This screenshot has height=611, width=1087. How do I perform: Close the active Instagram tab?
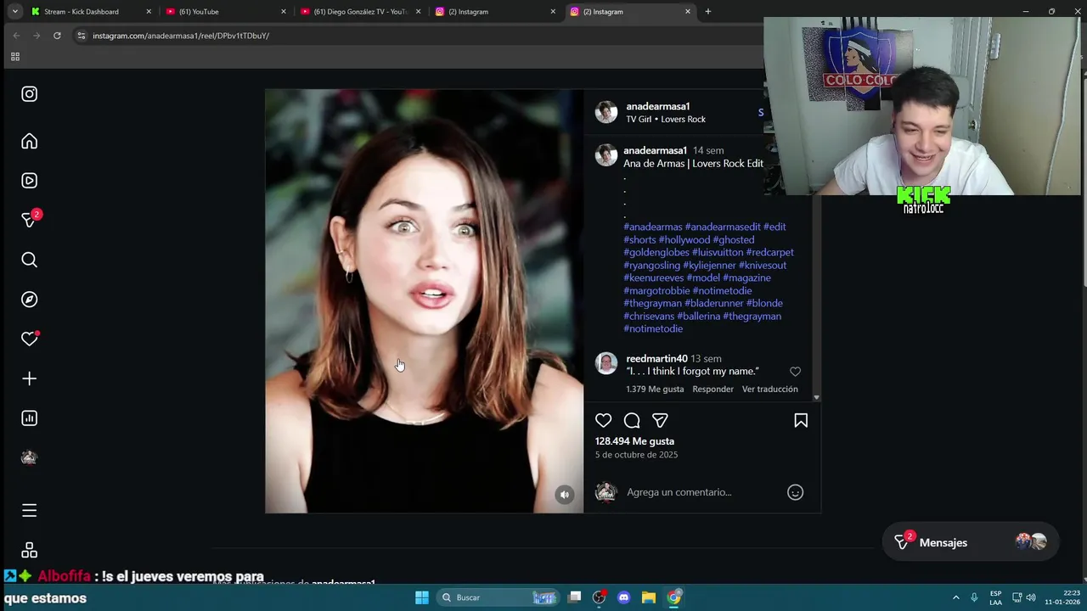coord(688,12)
